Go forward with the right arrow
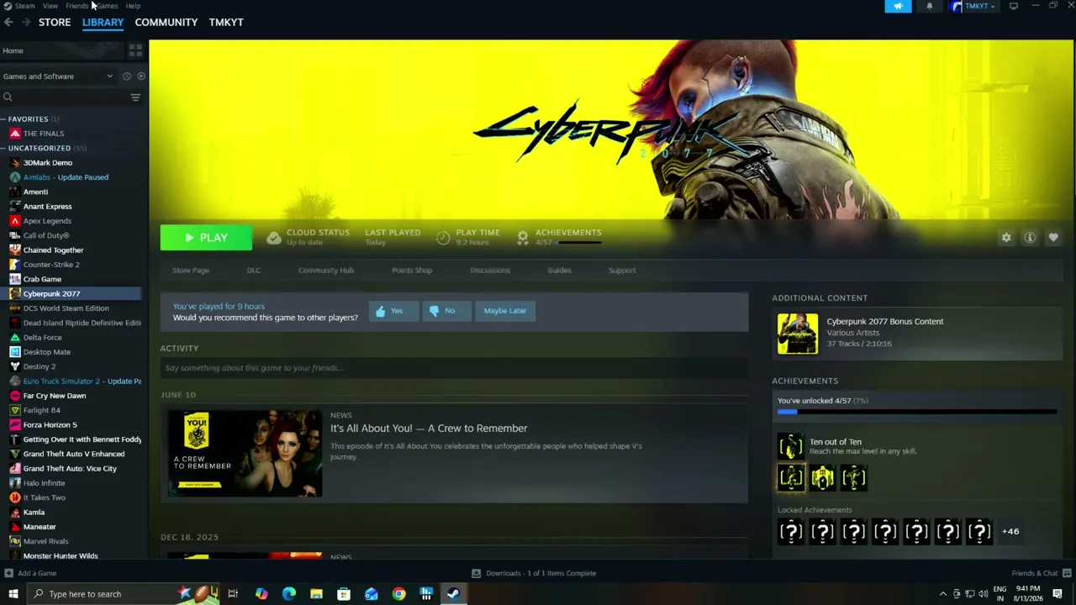Screen dimensions: 1076x605 [x=25, y=22]
